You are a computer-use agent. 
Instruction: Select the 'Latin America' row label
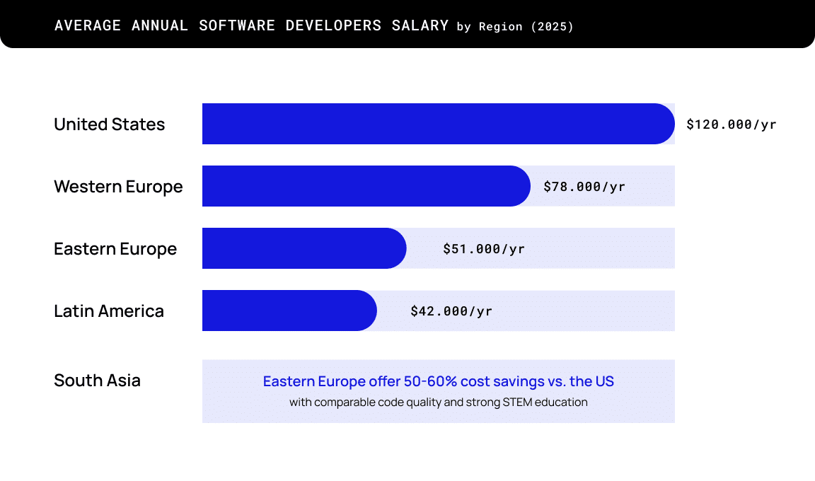point(109,311)
